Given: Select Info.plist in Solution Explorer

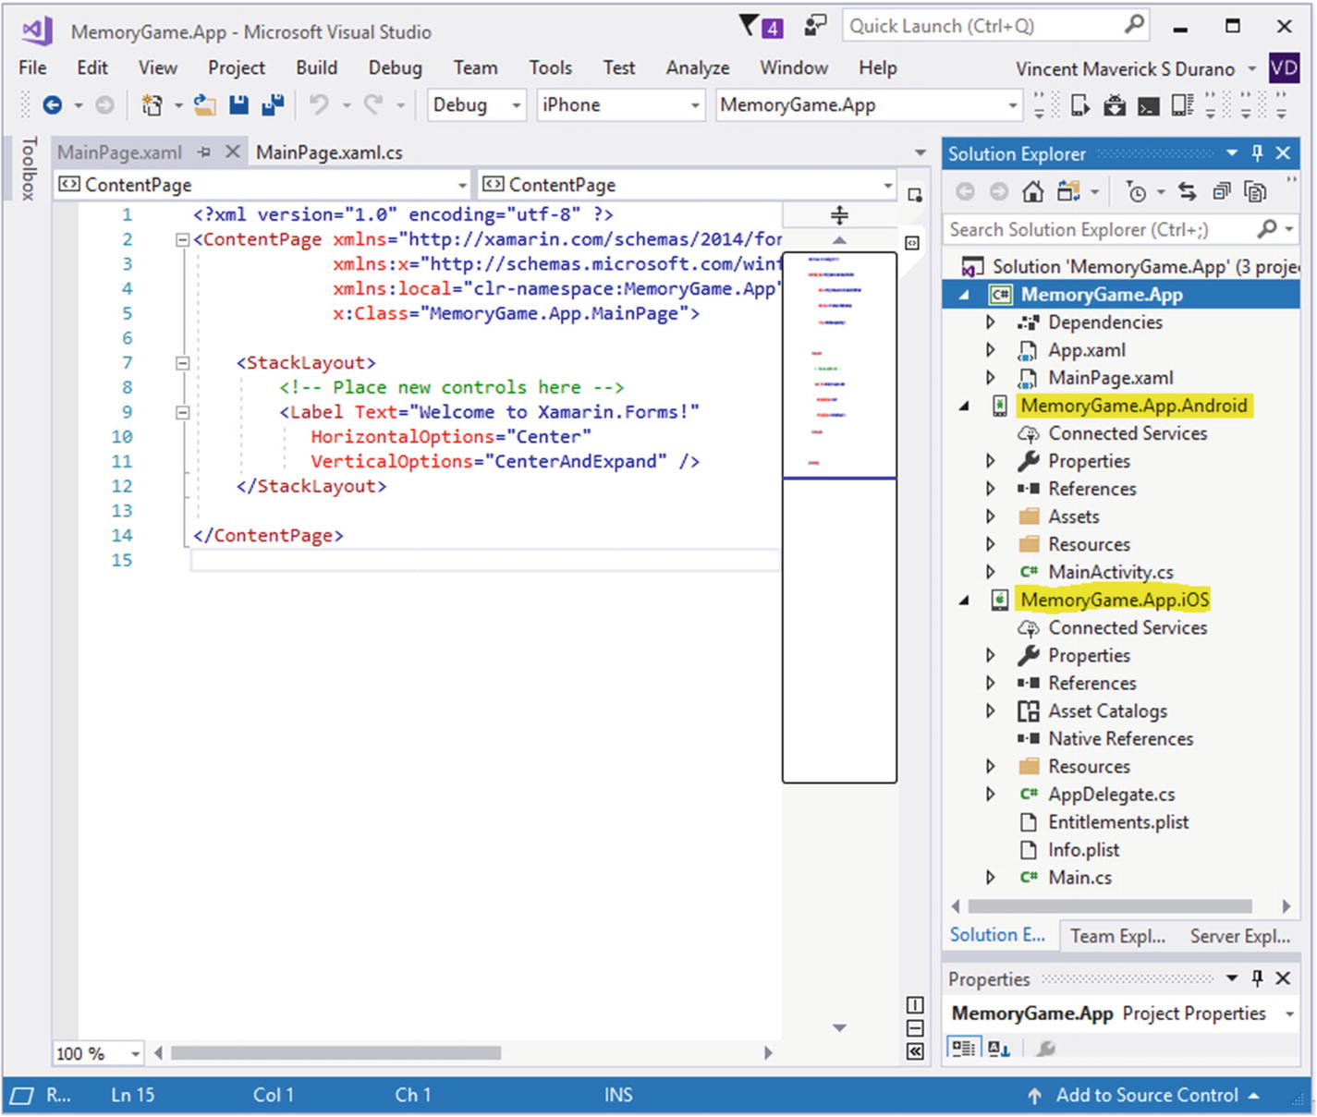Looking at the screenshot, I should [1083, 849].
